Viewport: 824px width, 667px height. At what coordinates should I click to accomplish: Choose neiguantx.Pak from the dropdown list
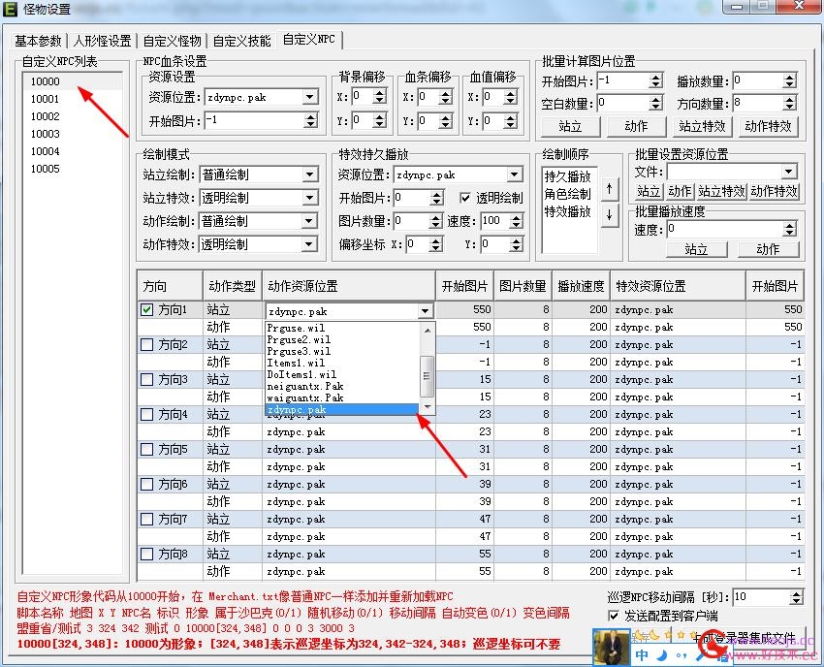pyautogui.click(x=342, y=386)
